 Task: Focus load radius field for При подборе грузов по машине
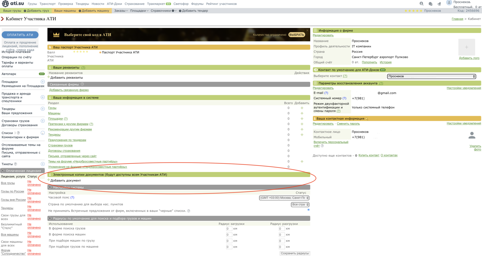coord(229,247)
